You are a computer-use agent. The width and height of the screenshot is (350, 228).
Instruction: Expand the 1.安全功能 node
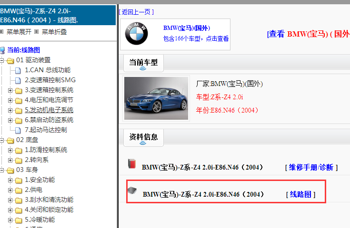click(x=10, y=180)
